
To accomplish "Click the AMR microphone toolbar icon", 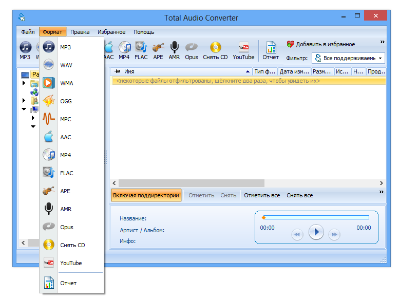I will 174,50.
